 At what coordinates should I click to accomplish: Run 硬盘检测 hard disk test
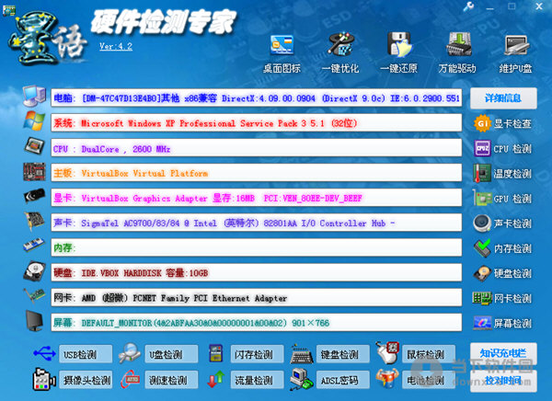coord(502,273)
